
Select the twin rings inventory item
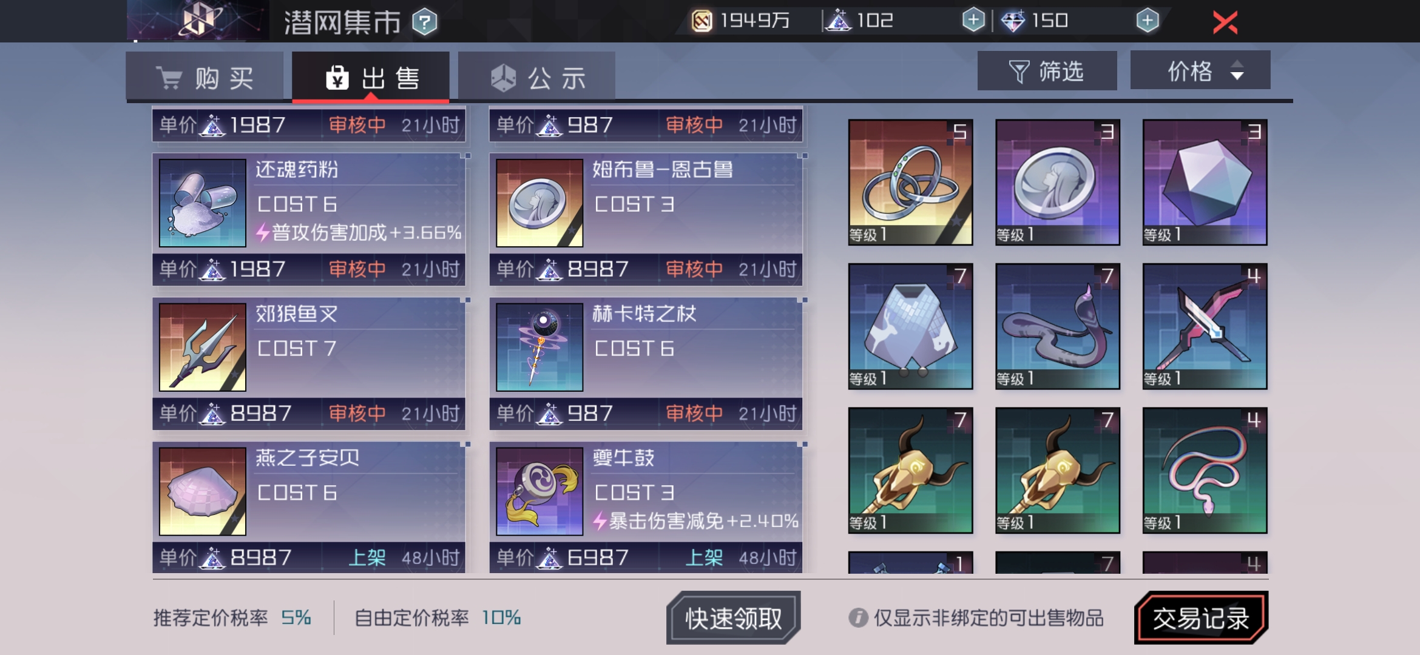pos(910,182)
